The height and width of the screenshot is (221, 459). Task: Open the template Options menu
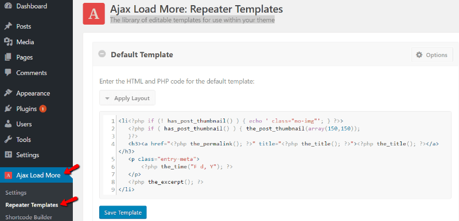click(x=432, y=55)
